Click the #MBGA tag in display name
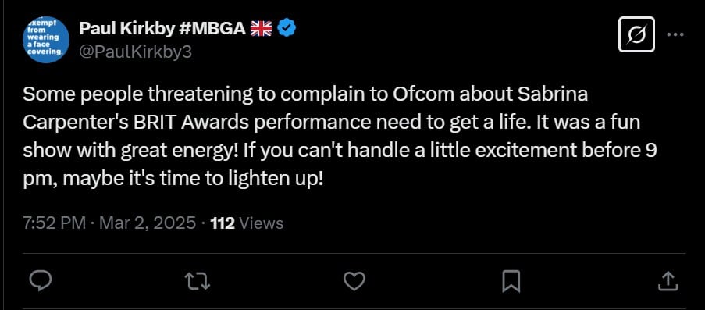This screenshot has height=310, width=705. pos(212,29)
